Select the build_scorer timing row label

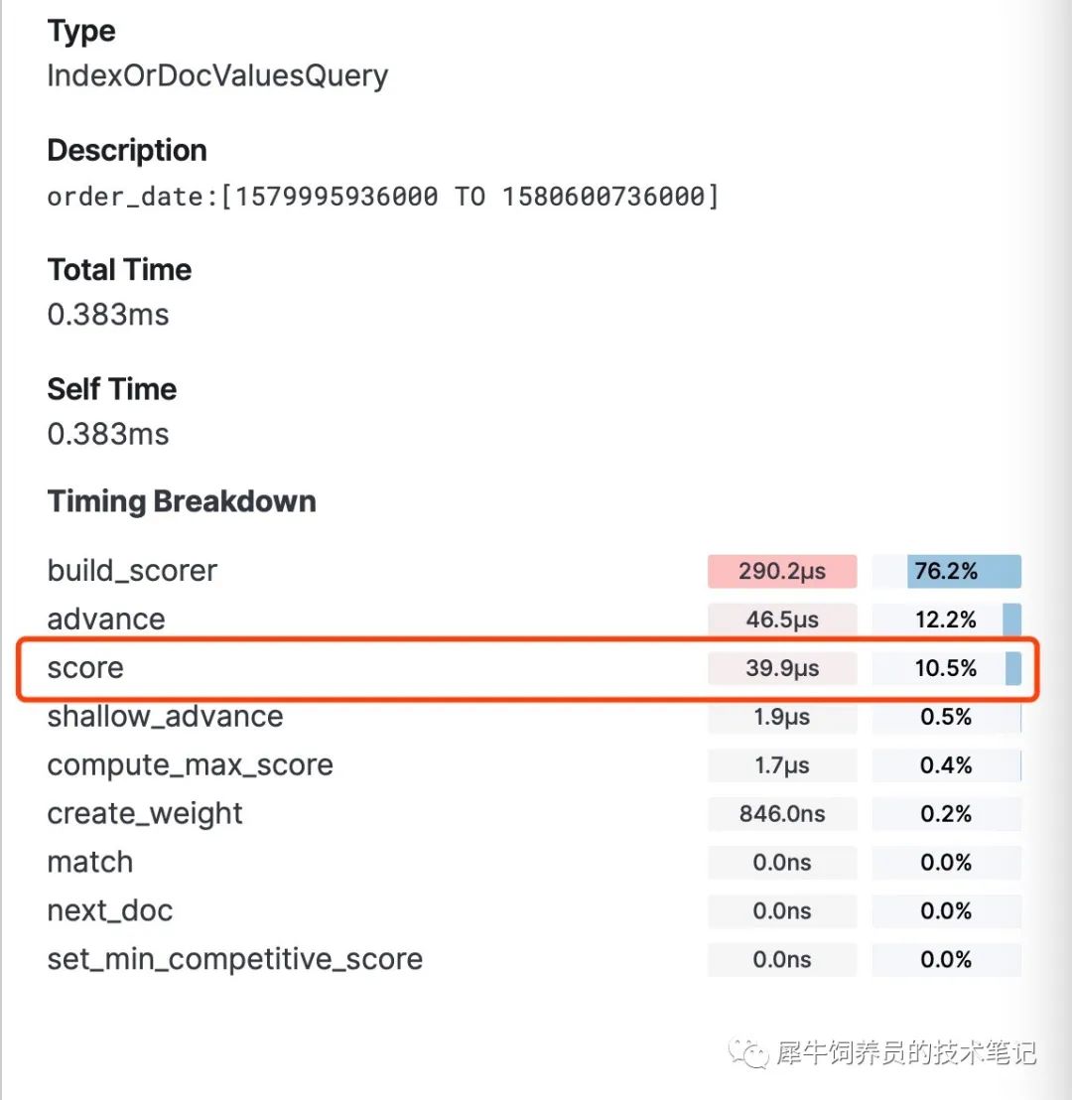coord(132,570)
